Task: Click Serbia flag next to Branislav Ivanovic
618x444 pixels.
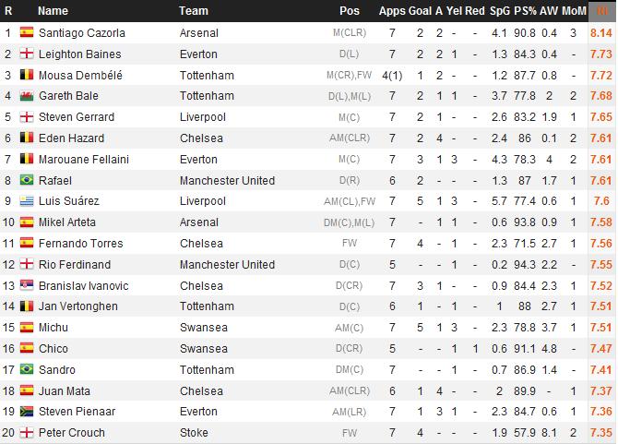Action: [27, 285]
